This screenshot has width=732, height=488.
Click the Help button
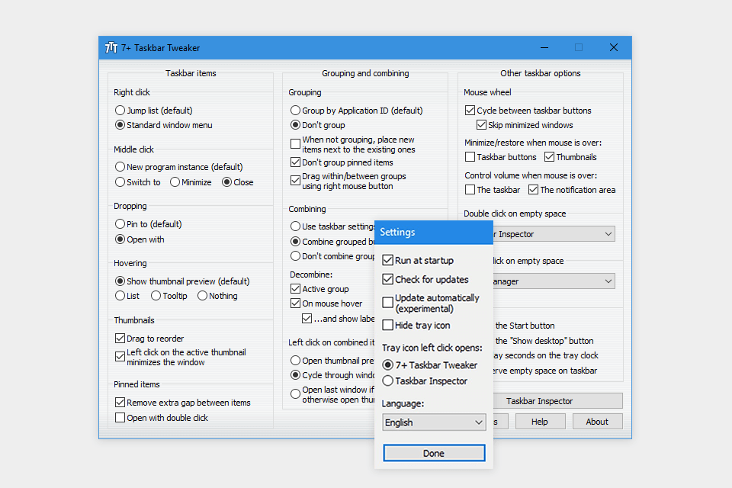tap(540, 422)
